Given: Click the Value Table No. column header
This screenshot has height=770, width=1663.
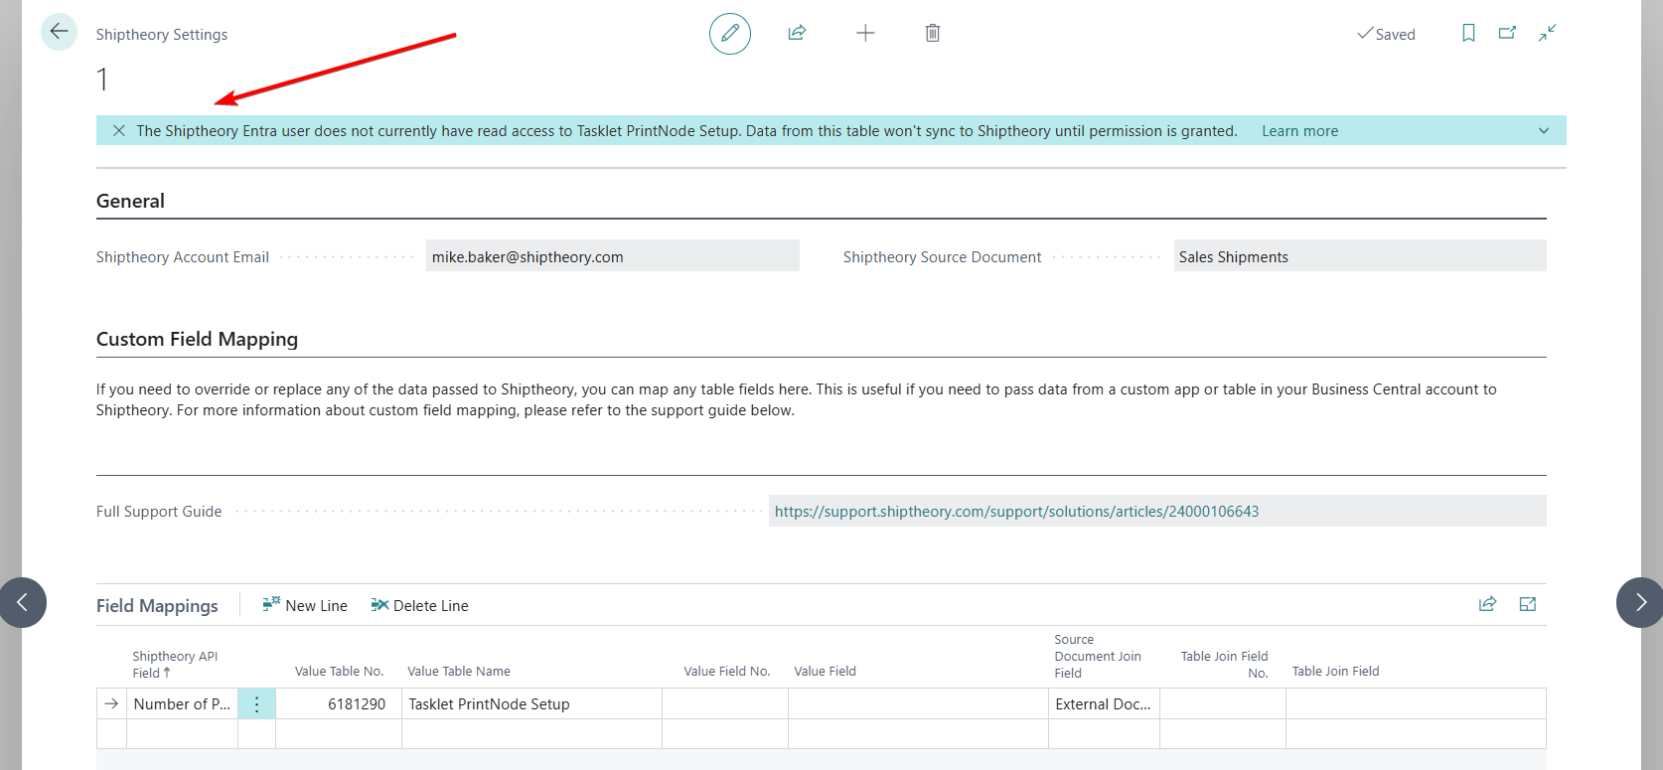Looking at the screenshot, I should coord(339,672).
